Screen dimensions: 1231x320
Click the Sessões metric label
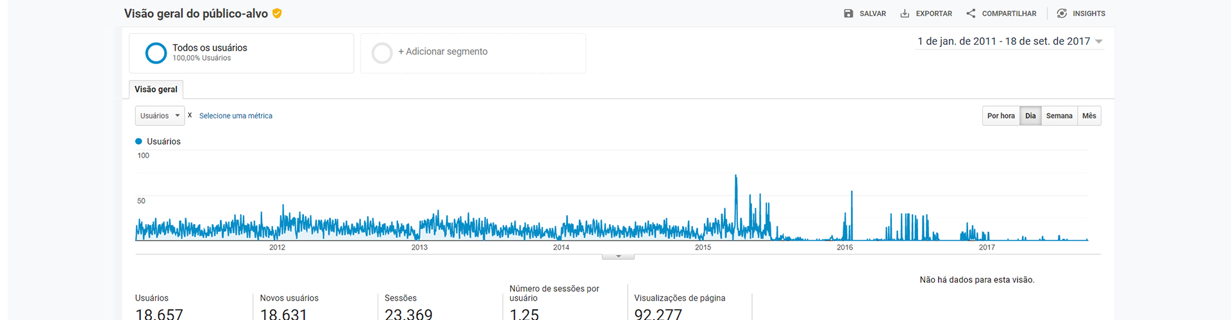pos(401,298)
